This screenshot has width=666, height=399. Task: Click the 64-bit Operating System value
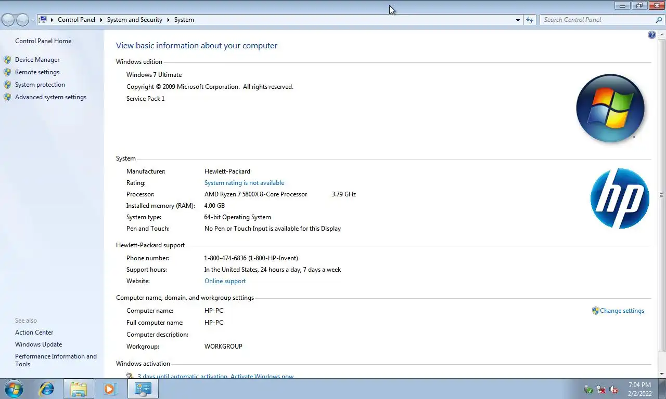click(237, 217)
